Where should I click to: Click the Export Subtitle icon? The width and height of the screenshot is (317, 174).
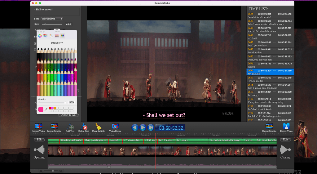tap(269, 126)
